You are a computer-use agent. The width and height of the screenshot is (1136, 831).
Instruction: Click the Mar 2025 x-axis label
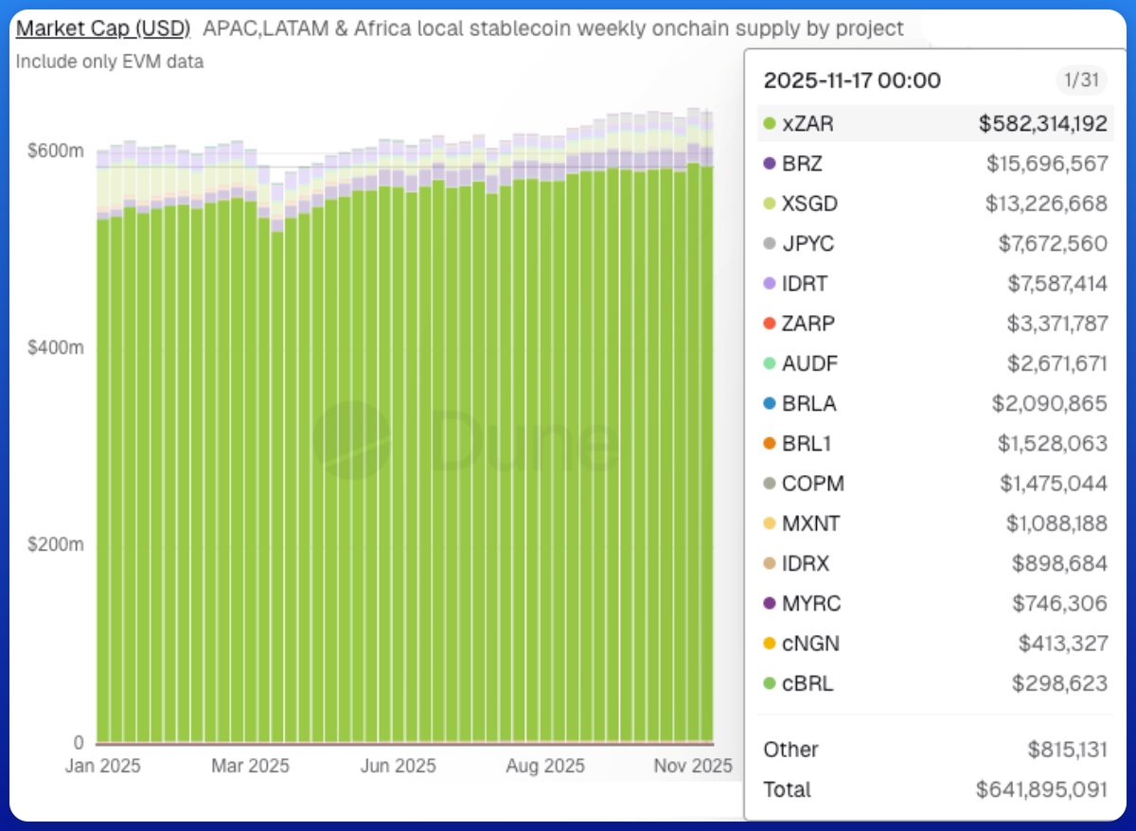251,766
